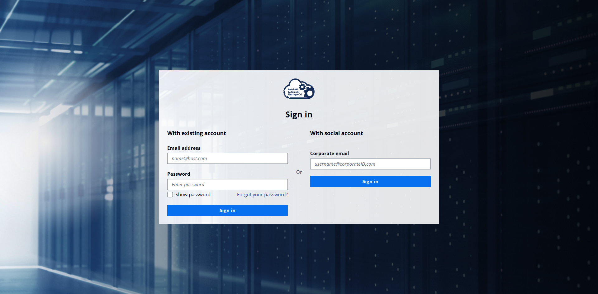
Task: Click the "With existing account" heading
Action: pyautogui.click(x=197, y=133)
